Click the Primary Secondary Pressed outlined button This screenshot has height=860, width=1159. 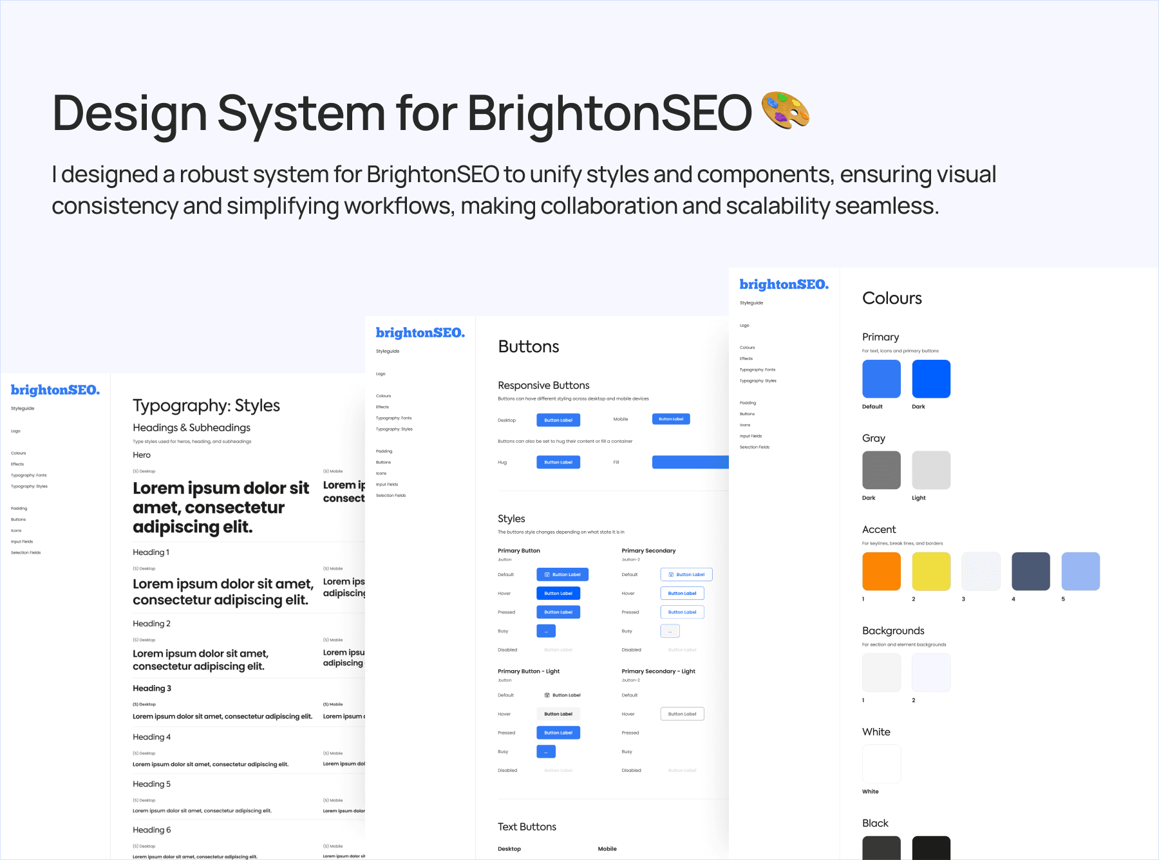683,612
